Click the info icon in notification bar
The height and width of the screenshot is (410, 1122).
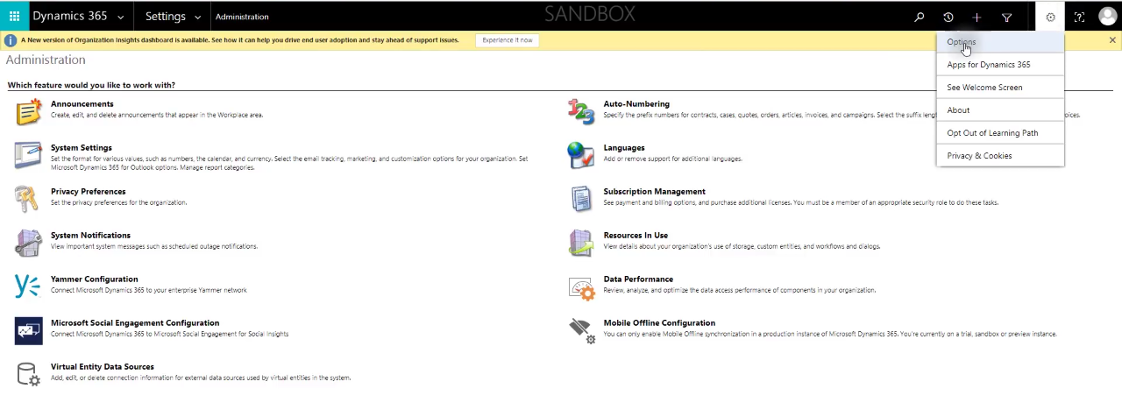tap(11, 40)
